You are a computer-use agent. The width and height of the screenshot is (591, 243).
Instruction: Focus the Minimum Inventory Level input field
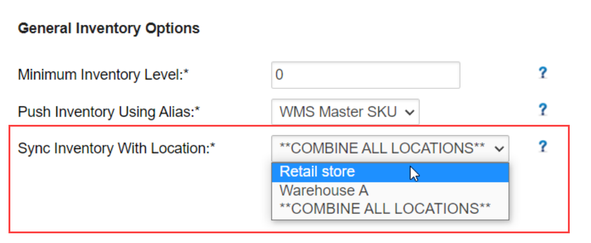366,75
